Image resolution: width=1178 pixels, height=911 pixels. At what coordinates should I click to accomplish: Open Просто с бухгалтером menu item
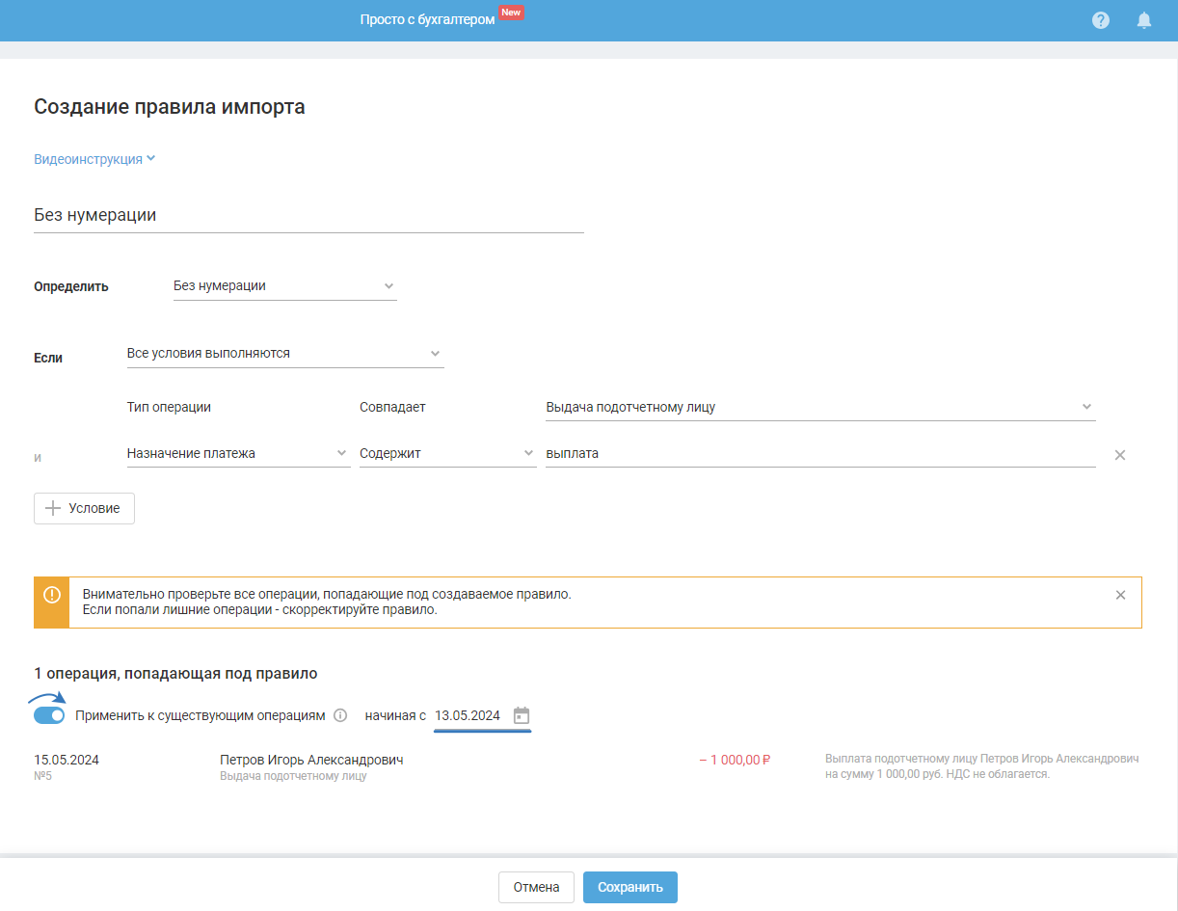[427, 19]
